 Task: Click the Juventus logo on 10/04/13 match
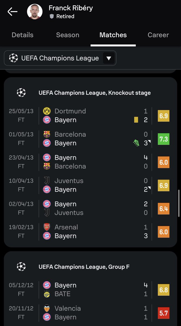tap(47, 181)
